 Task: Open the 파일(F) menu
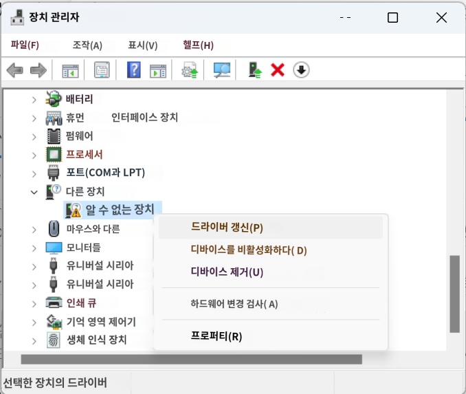tap(25, 45)
